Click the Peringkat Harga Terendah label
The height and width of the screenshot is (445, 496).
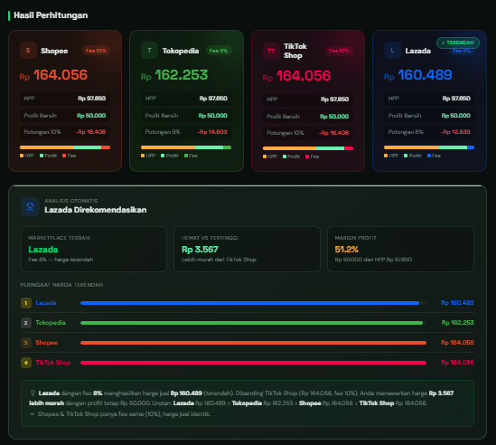pos(61,285)
